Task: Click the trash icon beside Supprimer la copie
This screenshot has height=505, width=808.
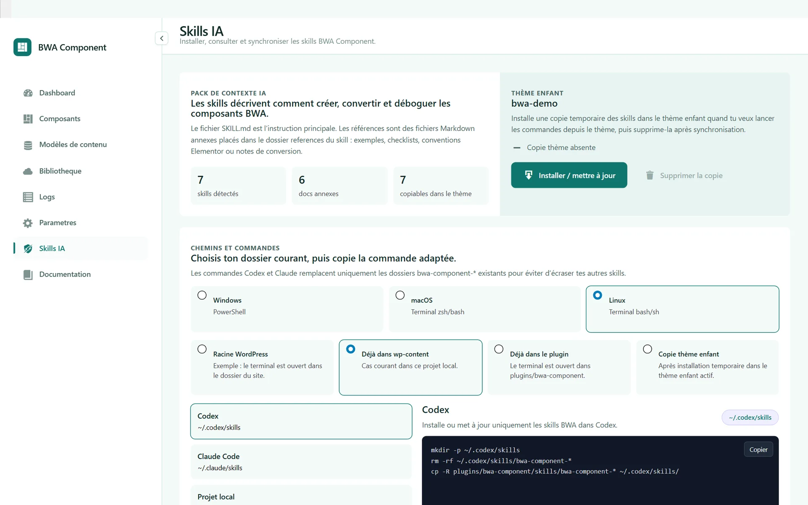Action: 650,175
